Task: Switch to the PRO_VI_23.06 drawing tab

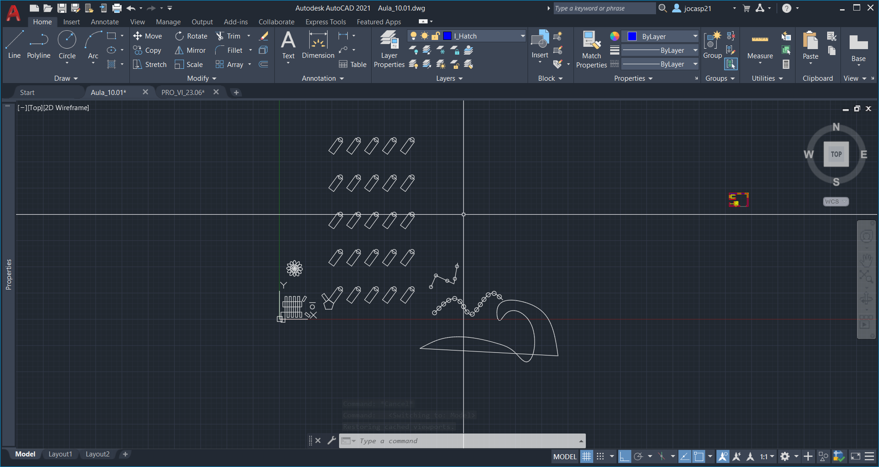Action: click(183, 92)
